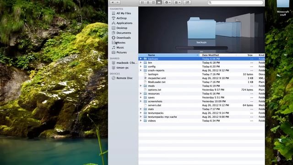
Task: Select the bin folder row
Action: coord(201,63)
